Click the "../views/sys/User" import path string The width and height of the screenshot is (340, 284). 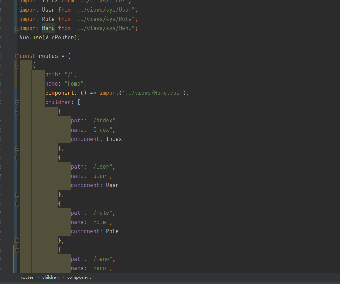pyautogui.click(x=104, y=10)
